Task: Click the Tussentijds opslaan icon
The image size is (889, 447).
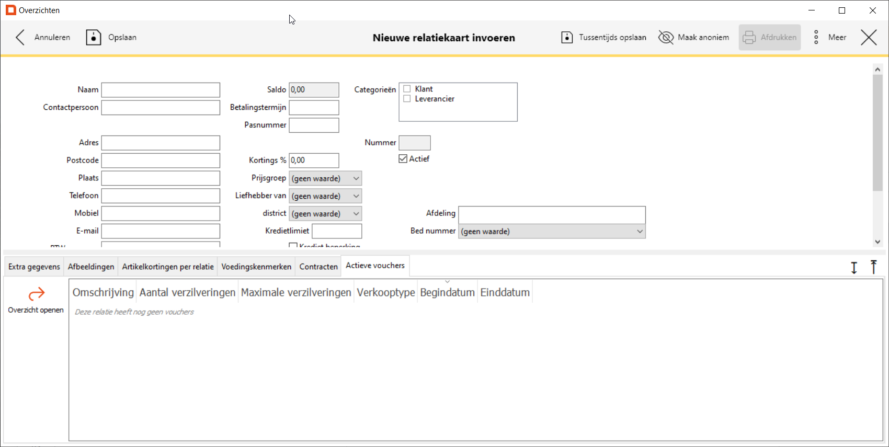Action: (x=567, y=38)
